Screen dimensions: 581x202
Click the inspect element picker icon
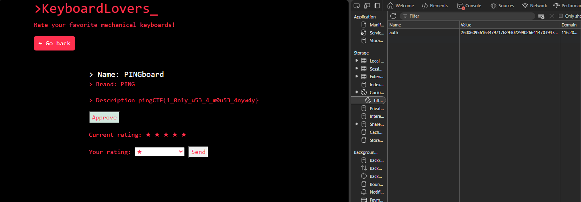point(356,6)
